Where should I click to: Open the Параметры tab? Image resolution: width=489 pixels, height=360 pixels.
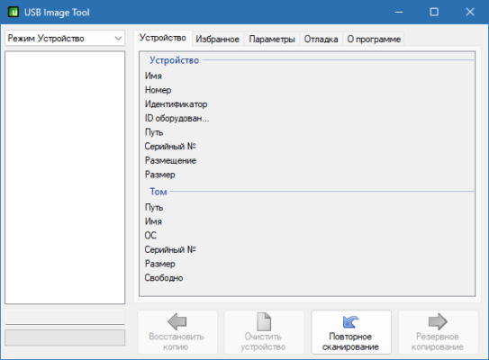[x=272, y=39]
